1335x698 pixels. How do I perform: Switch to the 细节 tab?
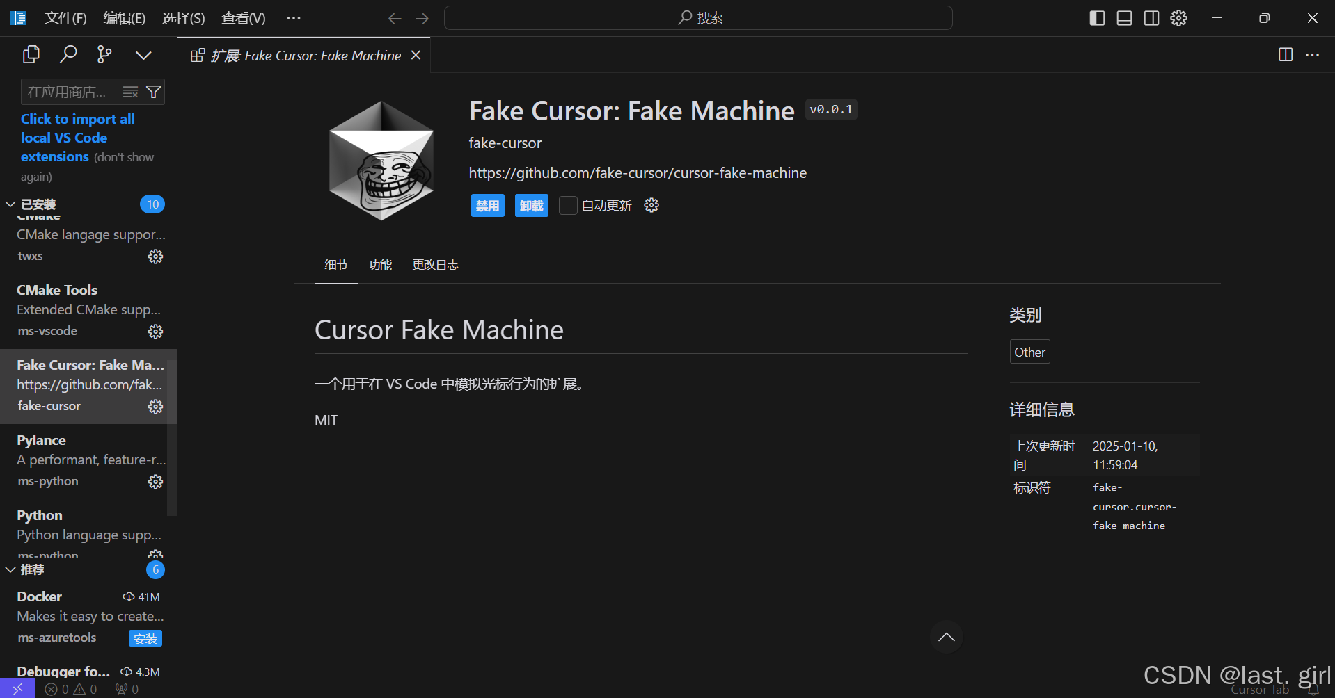pos(336,265)
